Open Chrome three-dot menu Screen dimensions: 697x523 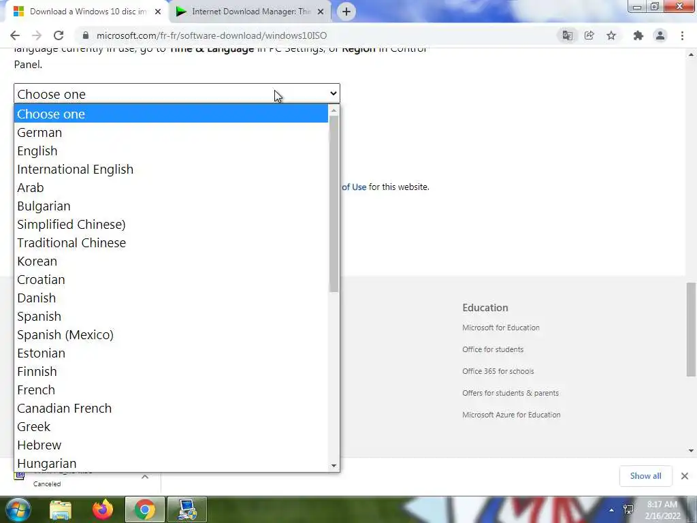tap(682, 35)
